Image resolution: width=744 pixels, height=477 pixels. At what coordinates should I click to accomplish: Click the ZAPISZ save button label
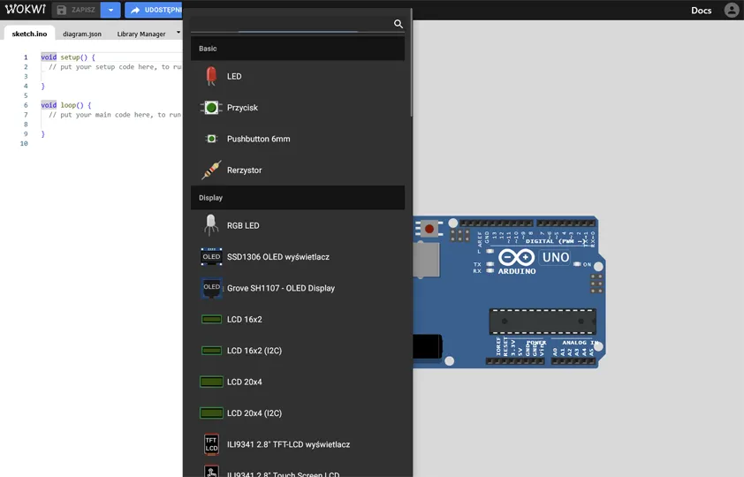click(x=83, y=10)
